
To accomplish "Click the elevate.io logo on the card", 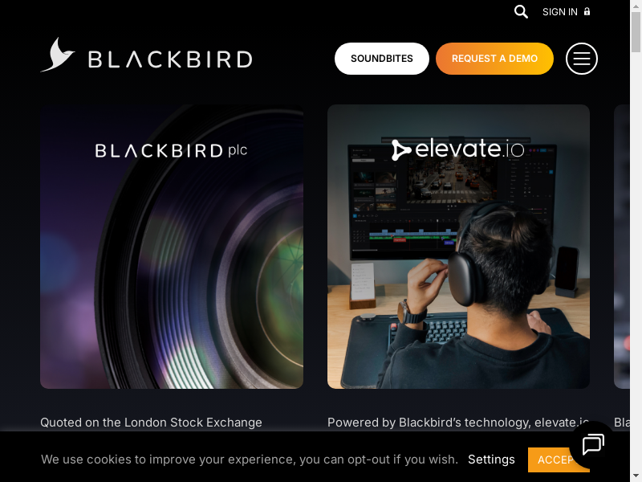I will pos(457,149).
